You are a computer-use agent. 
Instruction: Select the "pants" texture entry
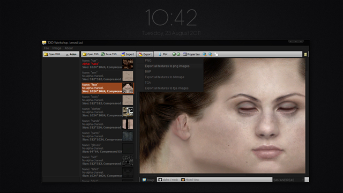coord(107,136)
